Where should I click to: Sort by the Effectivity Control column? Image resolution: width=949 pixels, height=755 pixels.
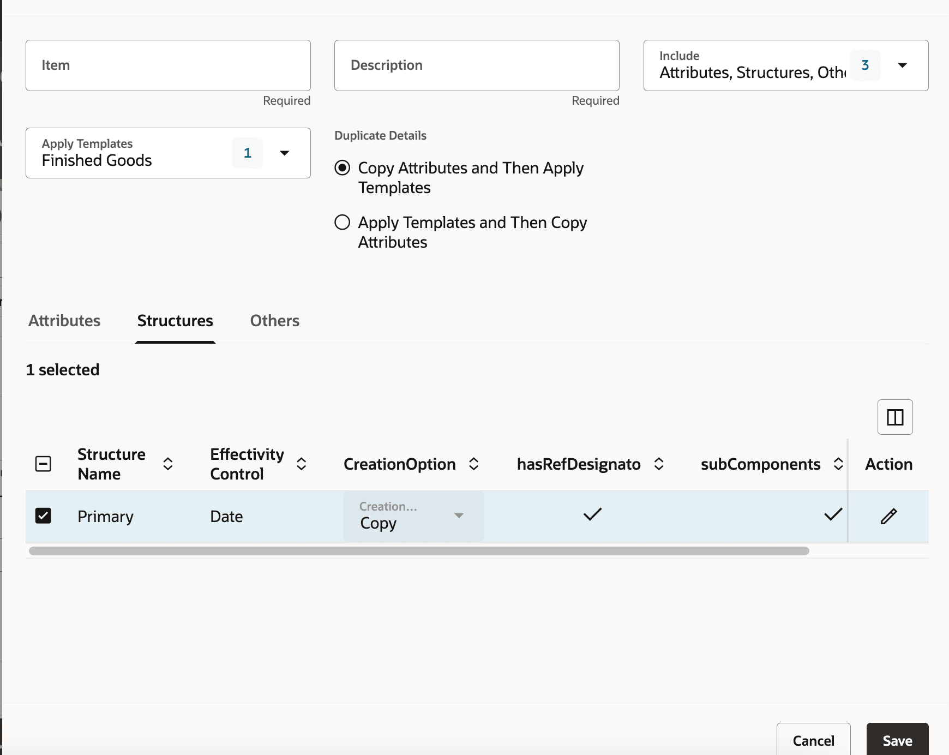(302, 464)
